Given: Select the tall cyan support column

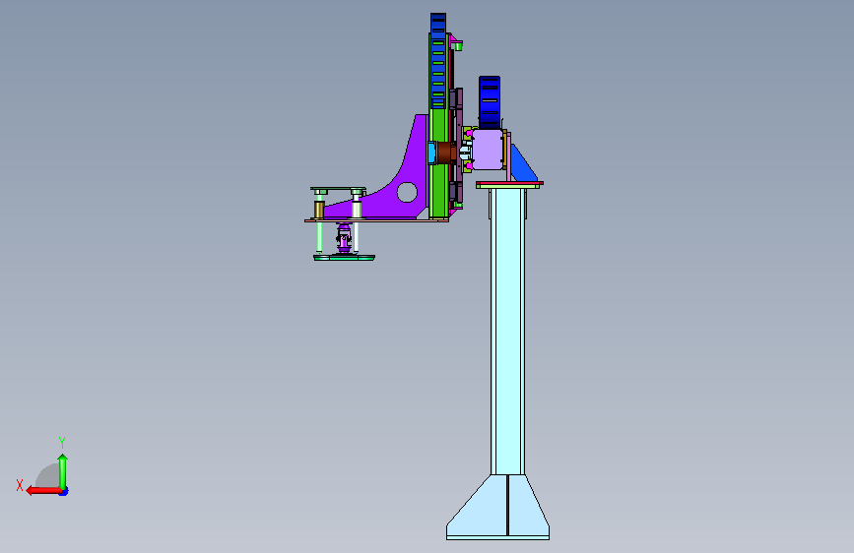Looking at the screenshot, I should (x=507, y=332).
